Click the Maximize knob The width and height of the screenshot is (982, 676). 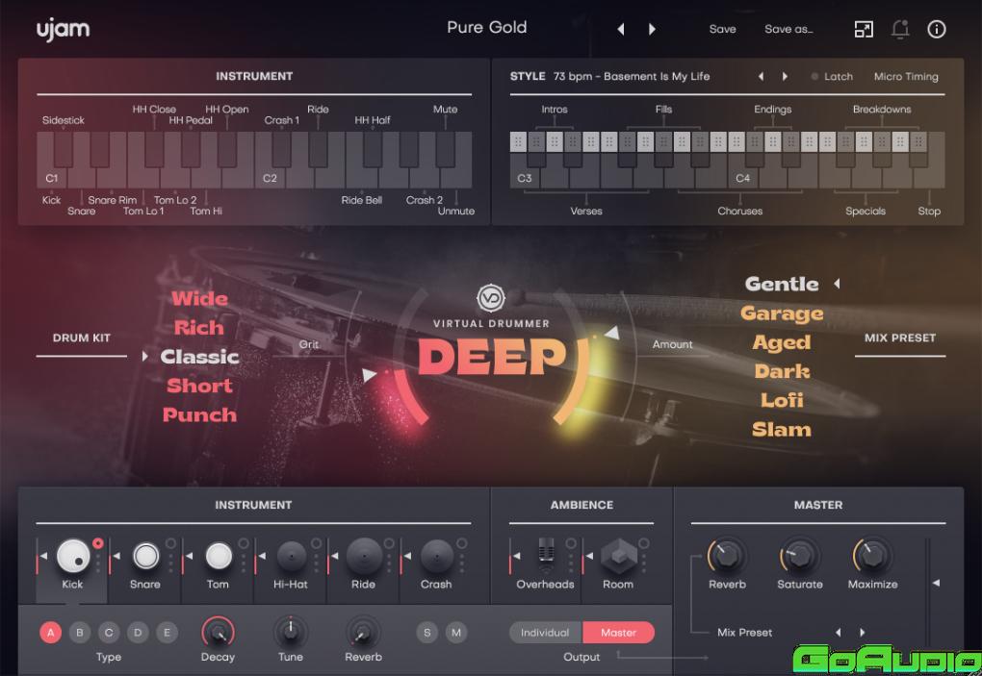(872, 555)
